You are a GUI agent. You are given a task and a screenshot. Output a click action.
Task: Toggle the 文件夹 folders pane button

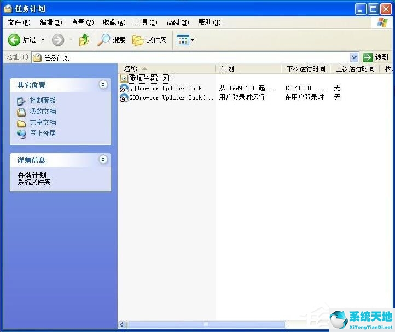click(x=149, y=40)
